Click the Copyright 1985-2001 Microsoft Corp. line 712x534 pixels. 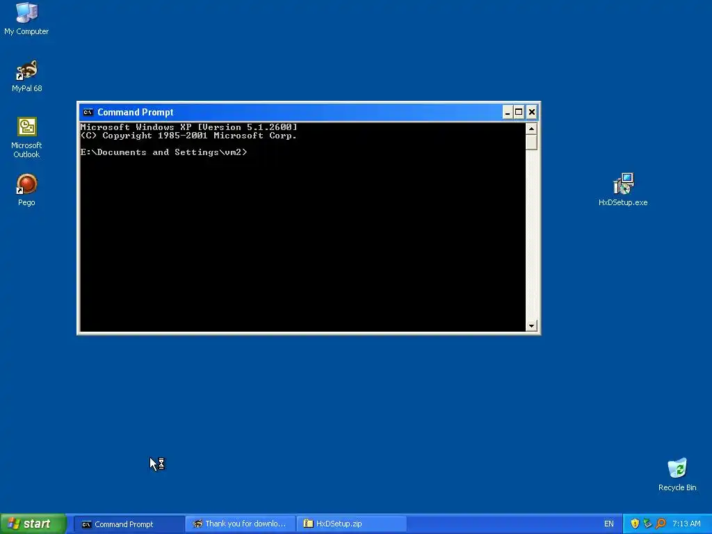[x=188, y=136]
